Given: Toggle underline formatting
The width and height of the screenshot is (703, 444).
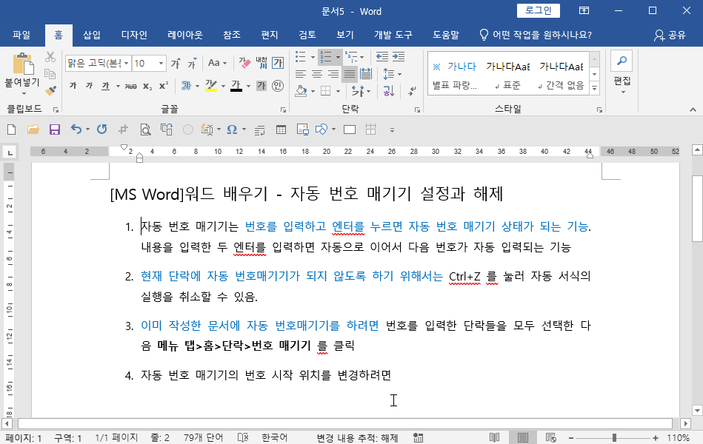Looking at the screenshot, I should [105, 86].
